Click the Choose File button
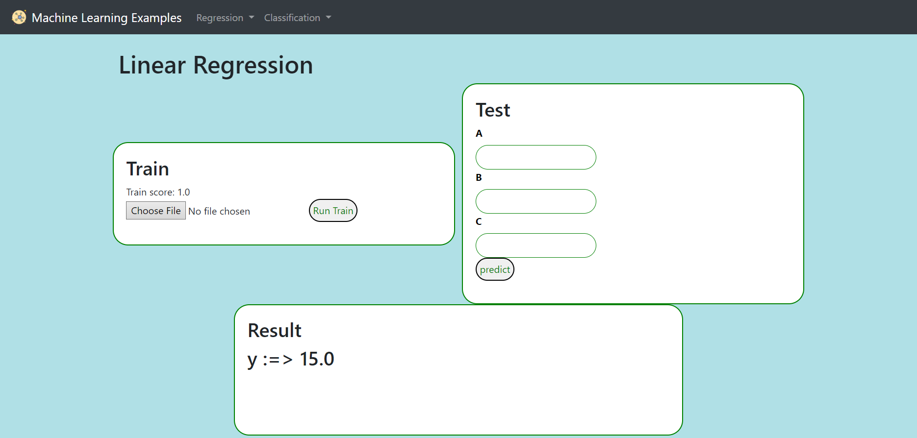Screen dimensions: 917x438 (x=156, y=211)
